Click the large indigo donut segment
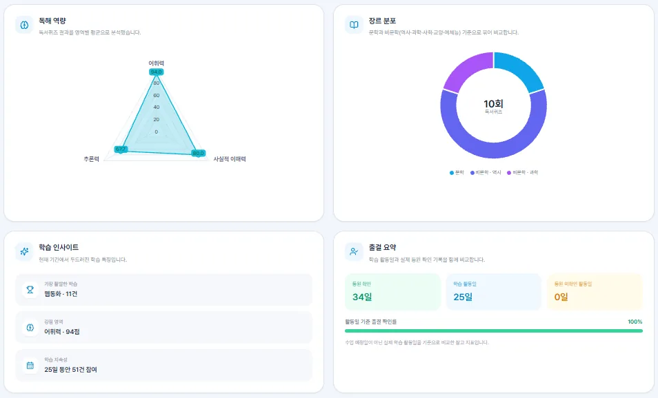658x398 pixels. tap(494, 150)
